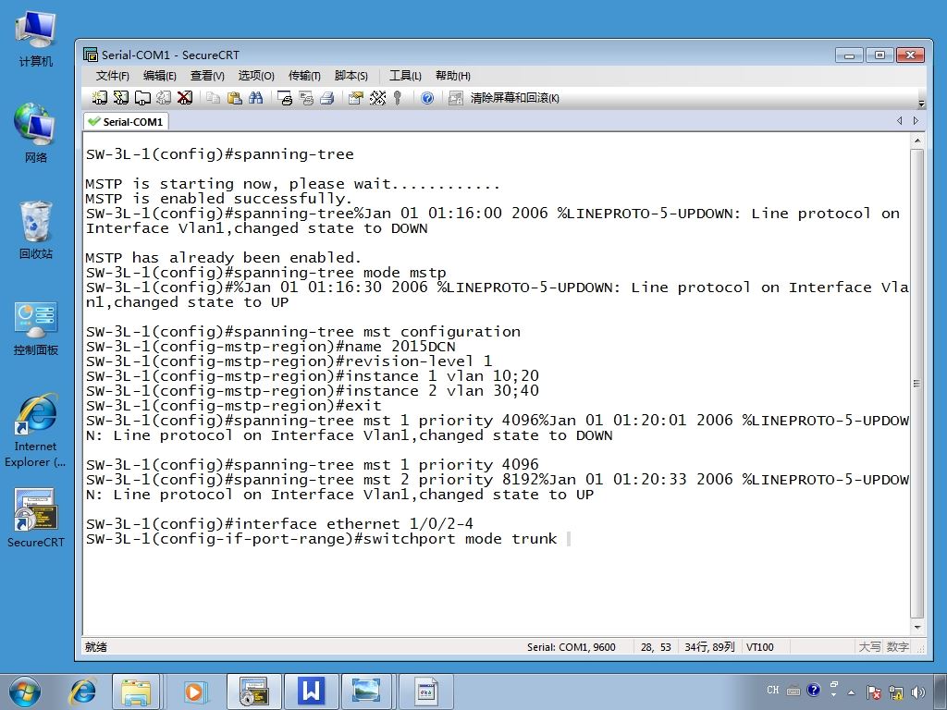The width and height of the screenshot is (947, 710).
Task: Open the Windows Start menu
Action: point(25,692)
